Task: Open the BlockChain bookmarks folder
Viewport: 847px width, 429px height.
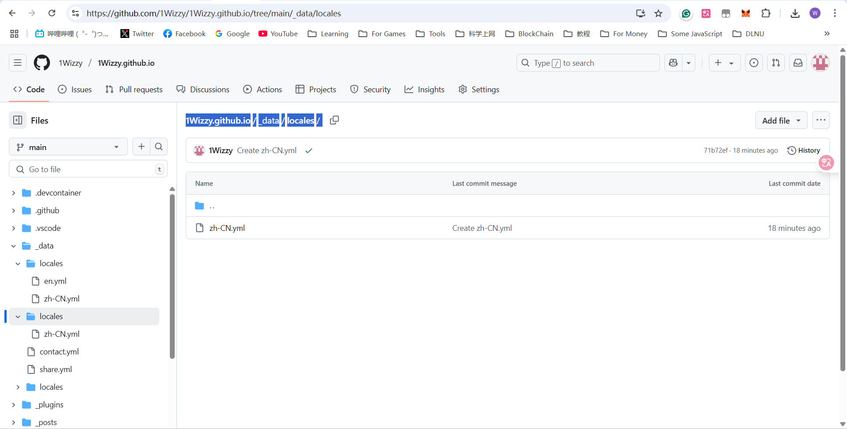Action: pos(529,34)
